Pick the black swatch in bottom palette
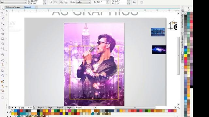Image resolution: width=209 pixels, height=117 pixels. click(x=39, y=111)
